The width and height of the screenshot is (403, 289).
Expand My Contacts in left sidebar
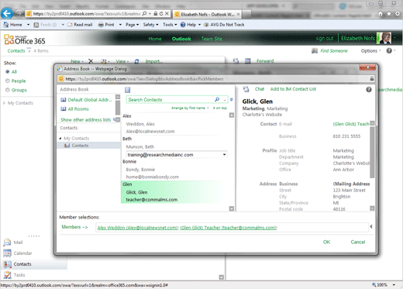(x=4, y=103)
